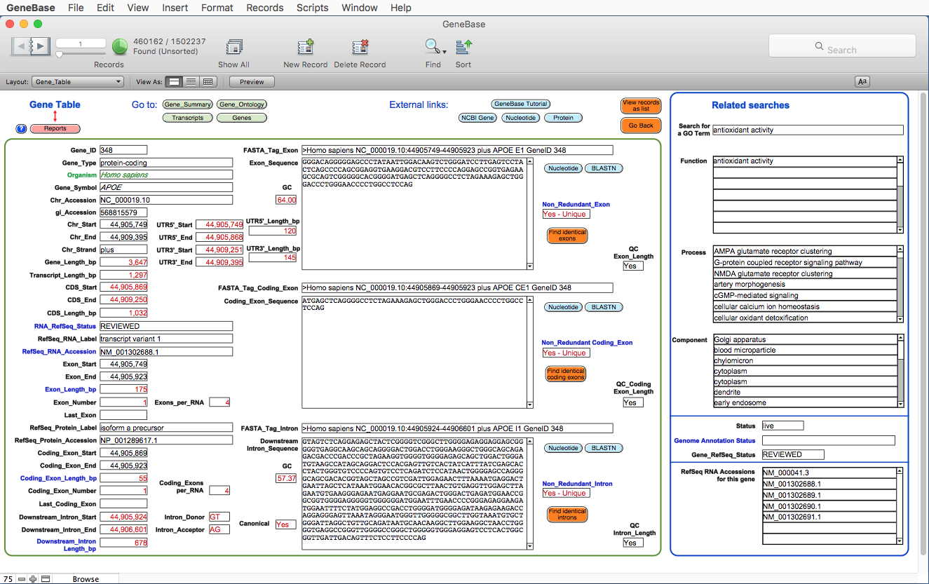This screenshot has width=929, height=584.
Task: Click Find identical introns button
Action: [x=567, y=515]
